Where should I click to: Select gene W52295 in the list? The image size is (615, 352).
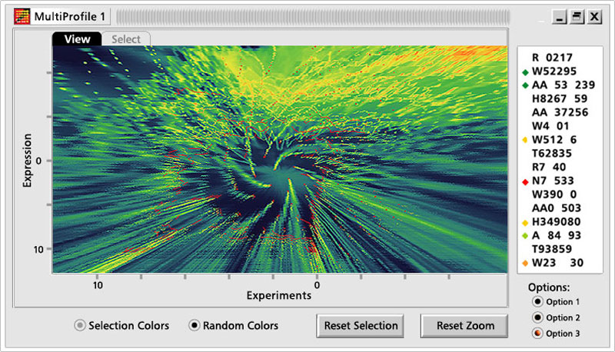pyautogui.click(x=554, y=71)
